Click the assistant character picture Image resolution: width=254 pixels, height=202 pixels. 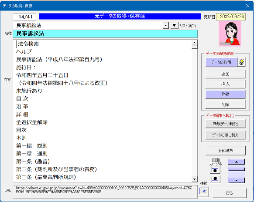point(230,34)
